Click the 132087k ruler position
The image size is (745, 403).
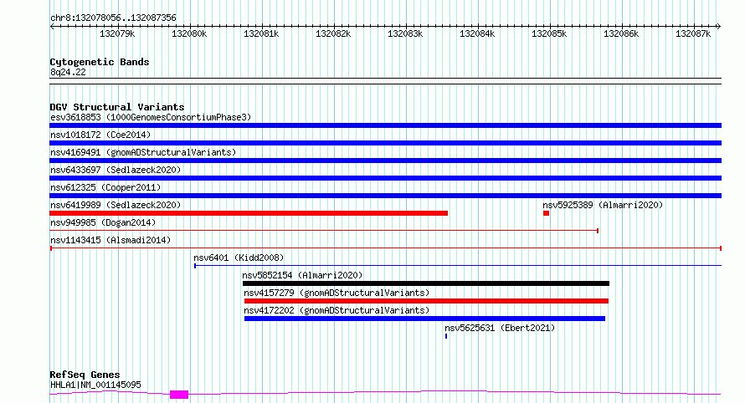tap(693, 33)
